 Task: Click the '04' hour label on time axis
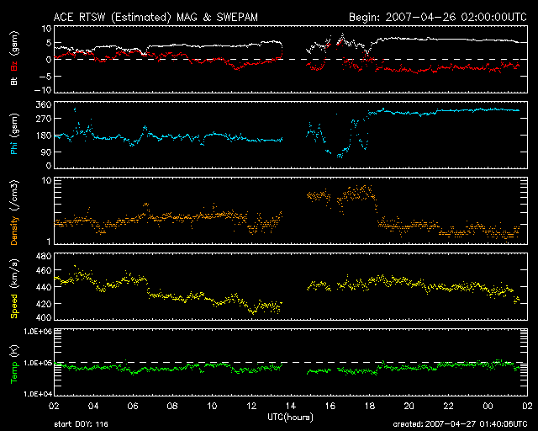(93, 406)
